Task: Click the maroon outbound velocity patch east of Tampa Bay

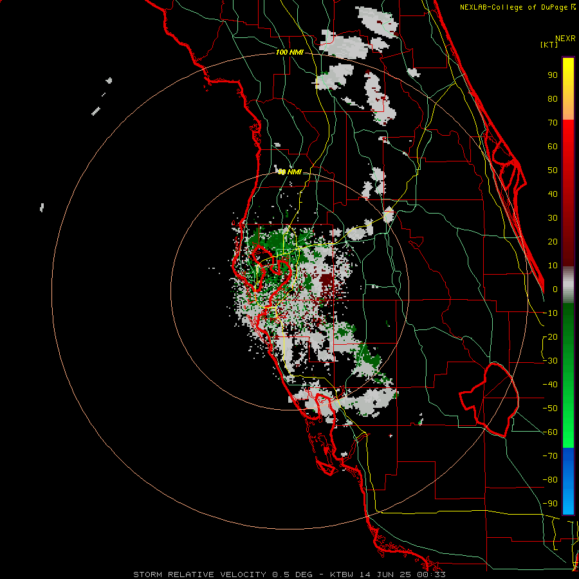Action: (x=326, y=280)
